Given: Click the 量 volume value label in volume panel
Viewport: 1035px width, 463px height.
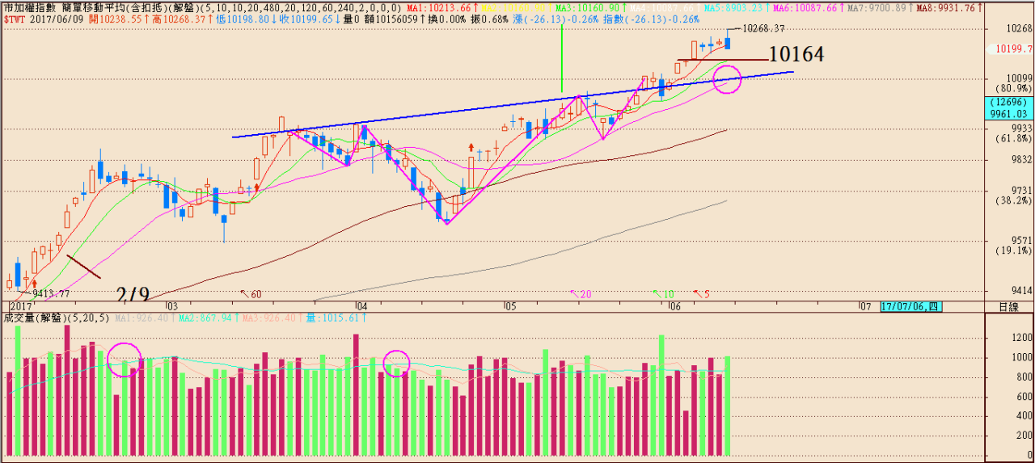Looking at the screenshot, I should click(336, 318).
